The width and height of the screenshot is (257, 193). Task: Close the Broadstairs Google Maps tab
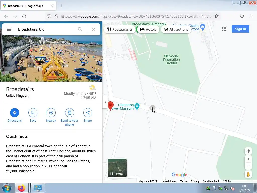pyautogui.click(x=52, y=6)
